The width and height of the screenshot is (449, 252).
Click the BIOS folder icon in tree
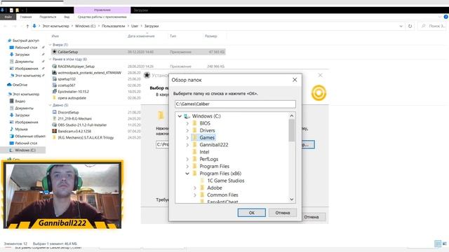point(195,123)
